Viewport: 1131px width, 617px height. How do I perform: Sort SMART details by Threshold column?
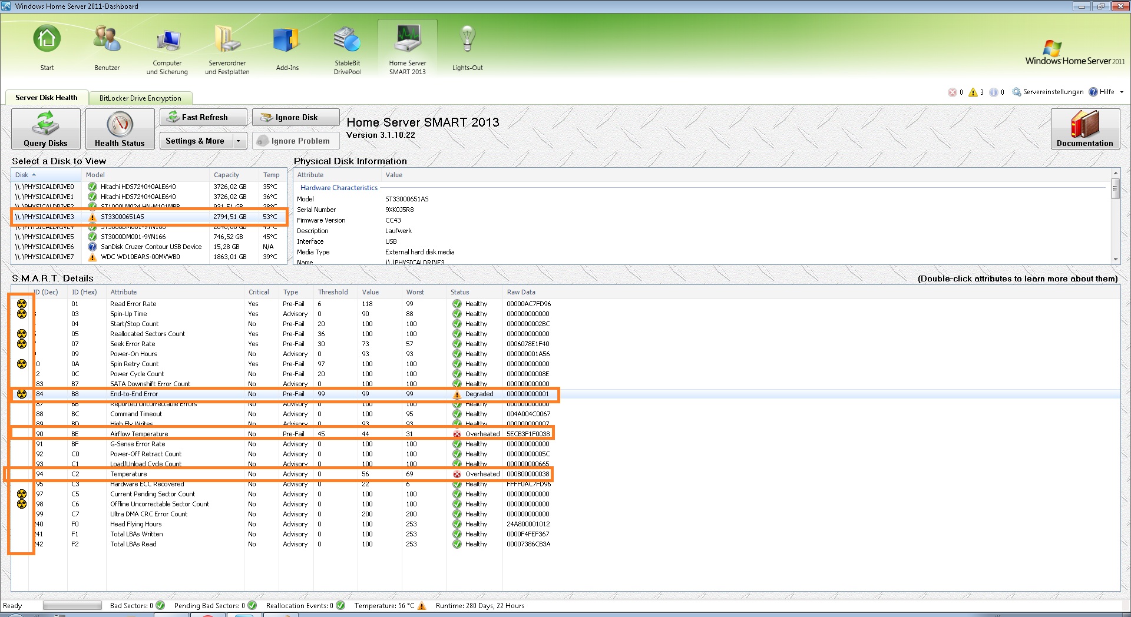click(336, 292)
